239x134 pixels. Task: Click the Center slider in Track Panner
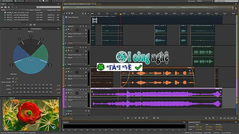click(x=32, y=89)
